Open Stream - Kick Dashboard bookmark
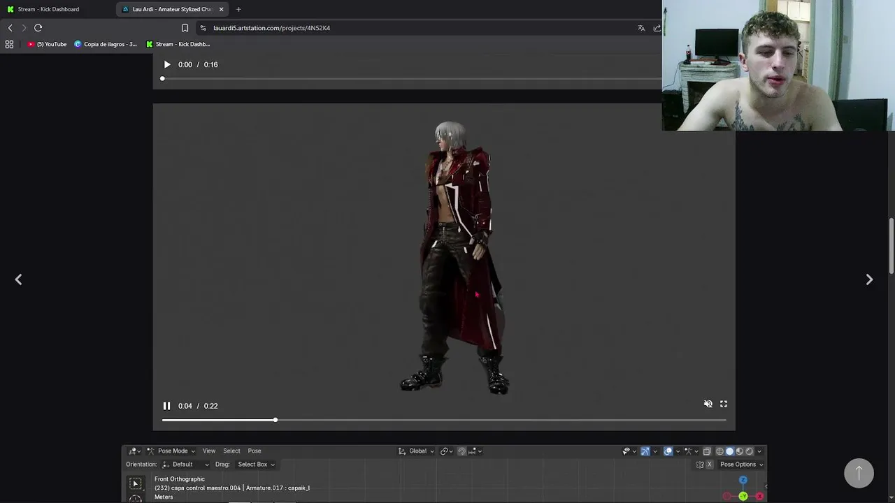895x503 pixels. click(x=178, y=44)
